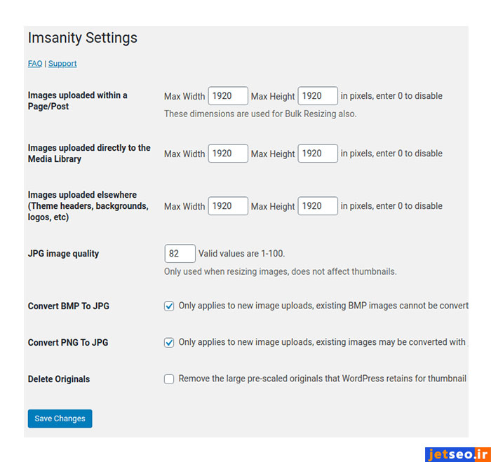Image resolution: width=491 pixels, height=462 pixels.
Task: Select Max Width field for images uploaded elsewhere
Action: point(228,206)
